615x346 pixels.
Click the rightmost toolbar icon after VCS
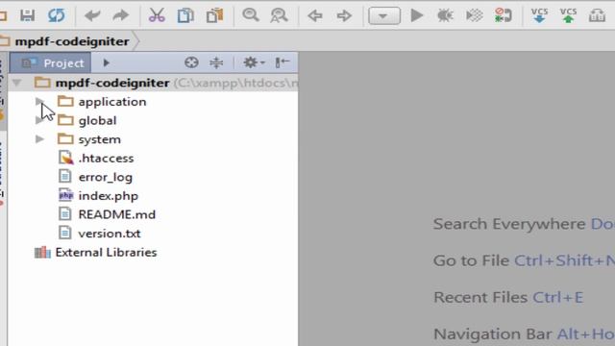(597, 15)
